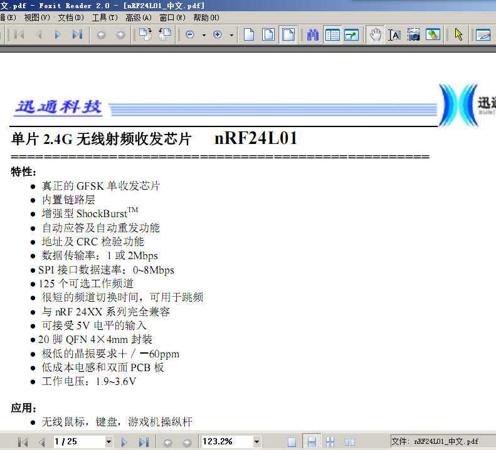Click next page arrow in status bar
The height and width of the screenshot is (450, 496).
[124, 442]
